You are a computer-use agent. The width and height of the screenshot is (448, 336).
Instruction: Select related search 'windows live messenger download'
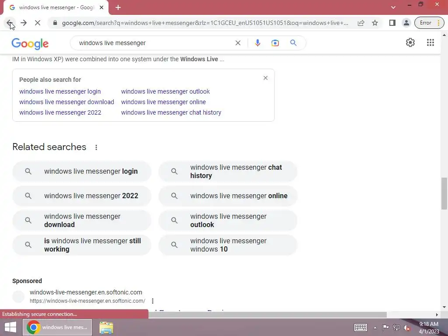pyautogui.click(x=82, y=220)
